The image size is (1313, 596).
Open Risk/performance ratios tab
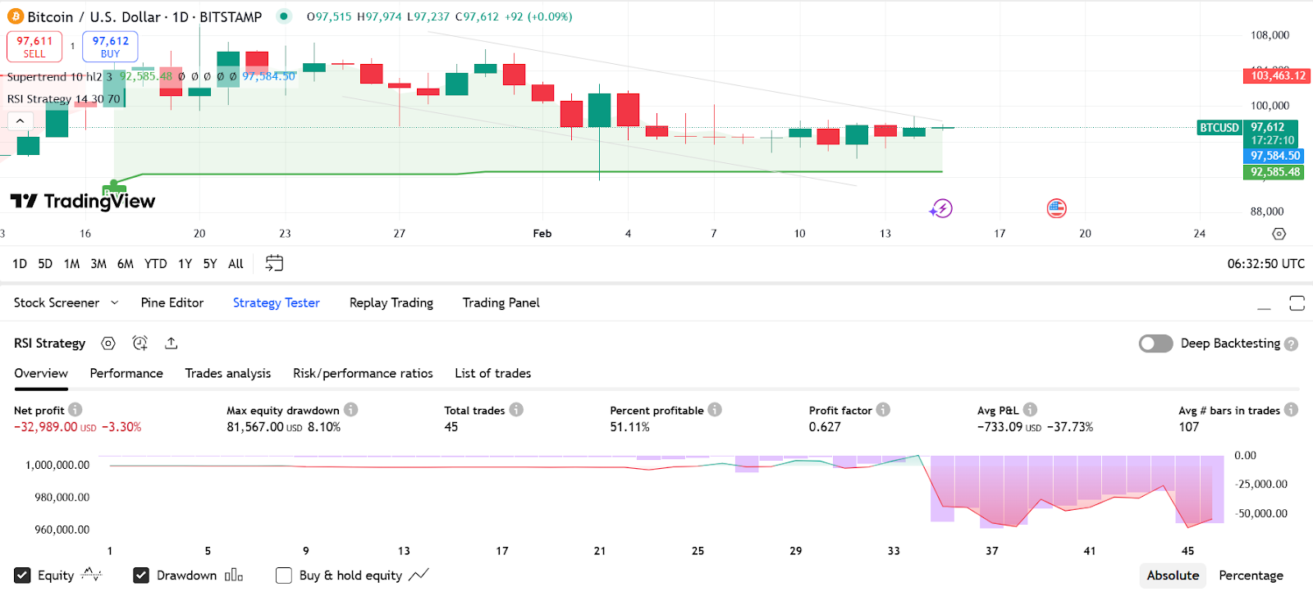pyautogui.click(x=363, y=373)
